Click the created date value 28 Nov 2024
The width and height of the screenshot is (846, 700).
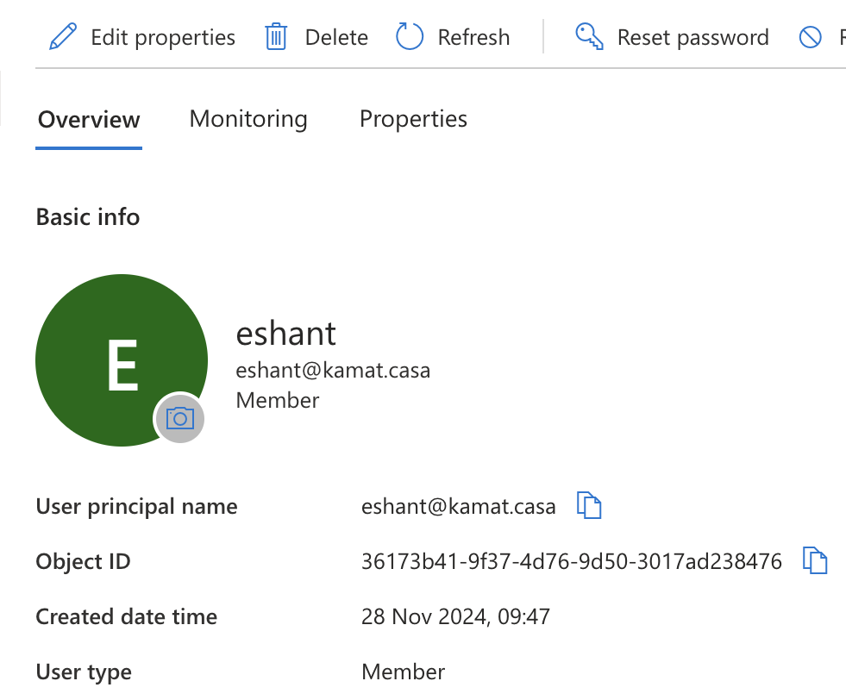coord(455,617)
